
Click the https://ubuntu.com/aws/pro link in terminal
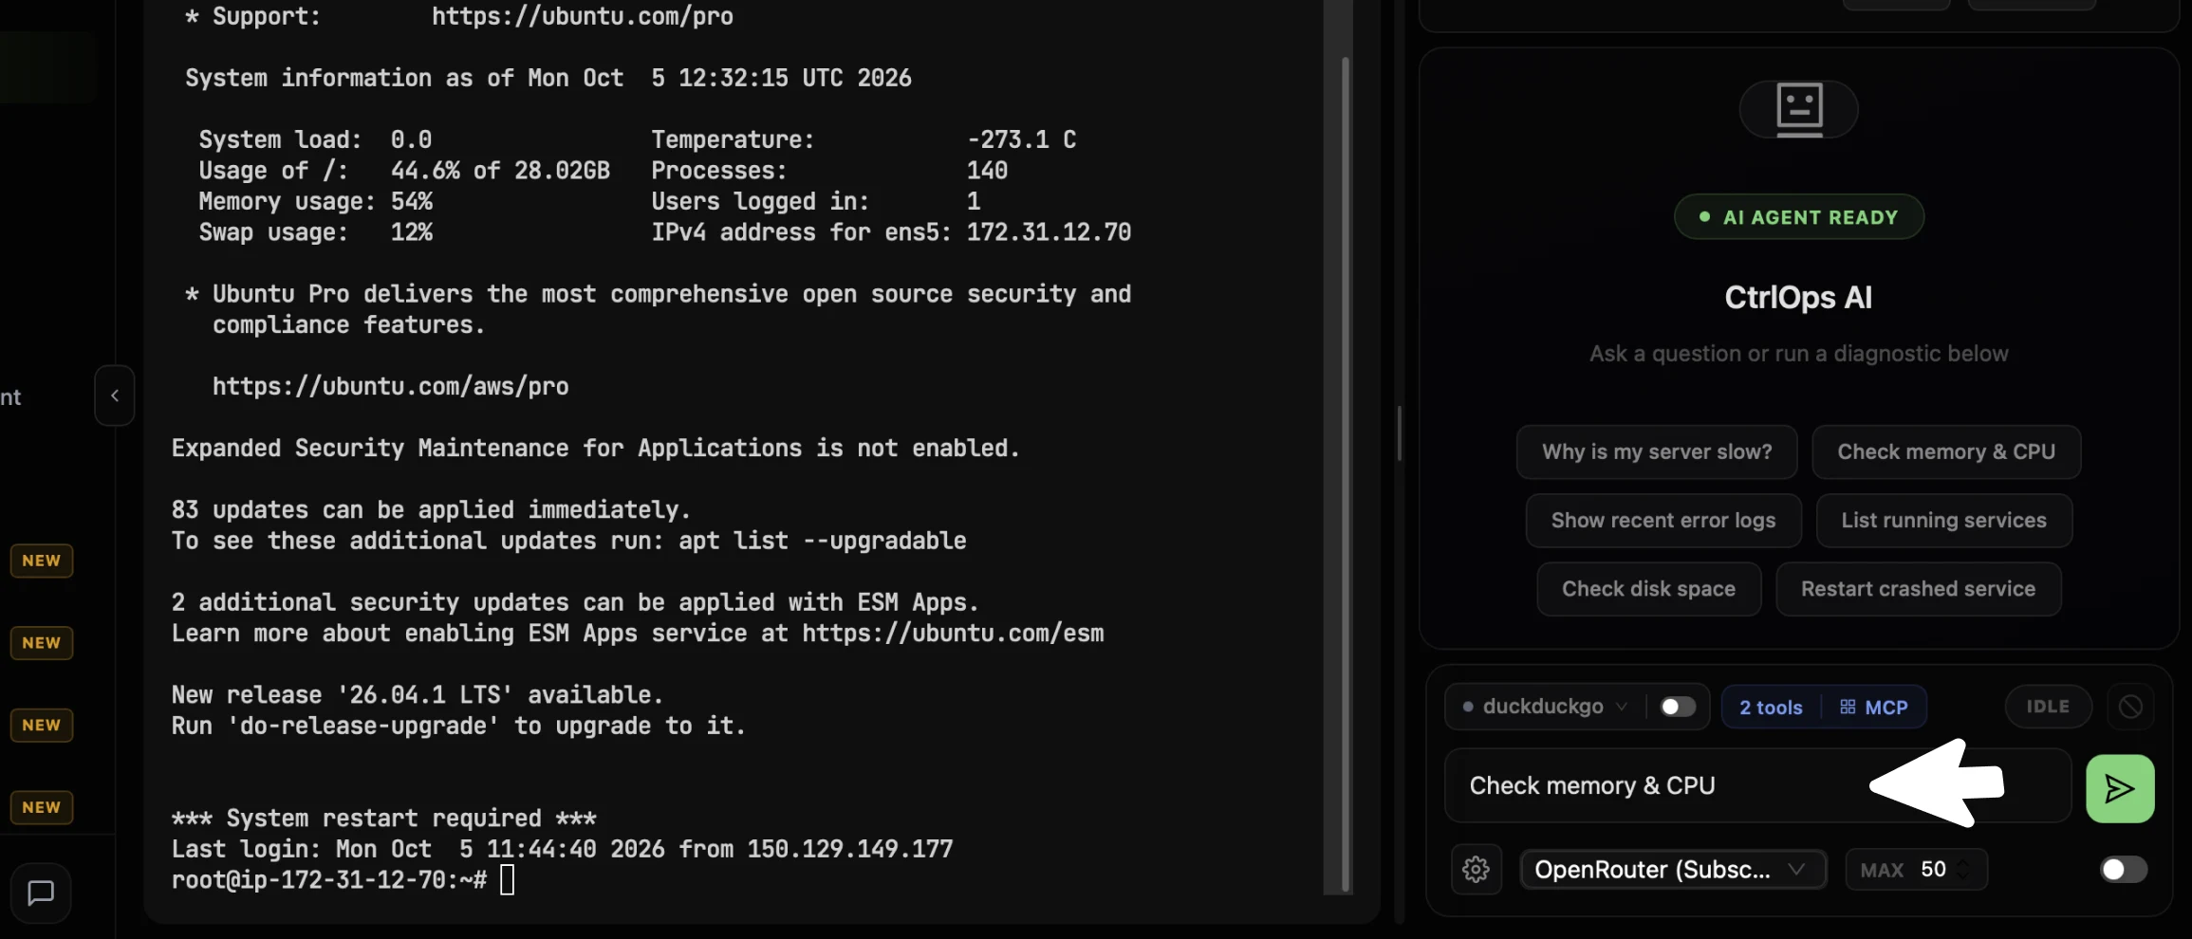pyautogui.click(x=390, y=386)
